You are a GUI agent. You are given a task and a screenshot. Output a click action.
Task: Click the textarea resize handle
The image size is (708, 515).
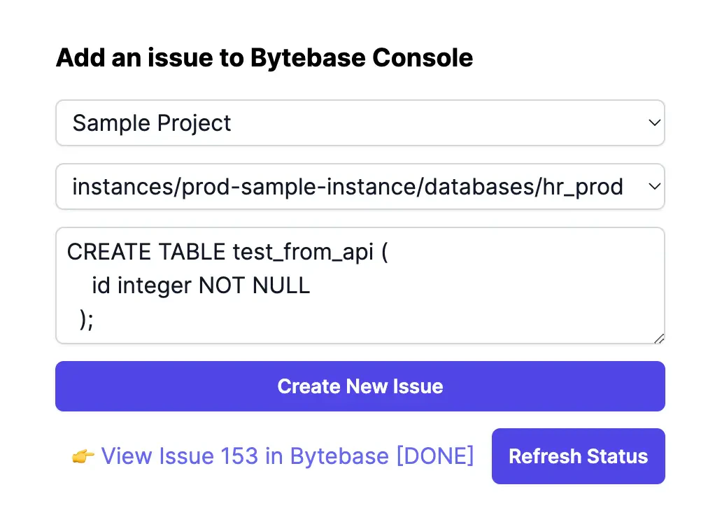click(x=659, y=338)
